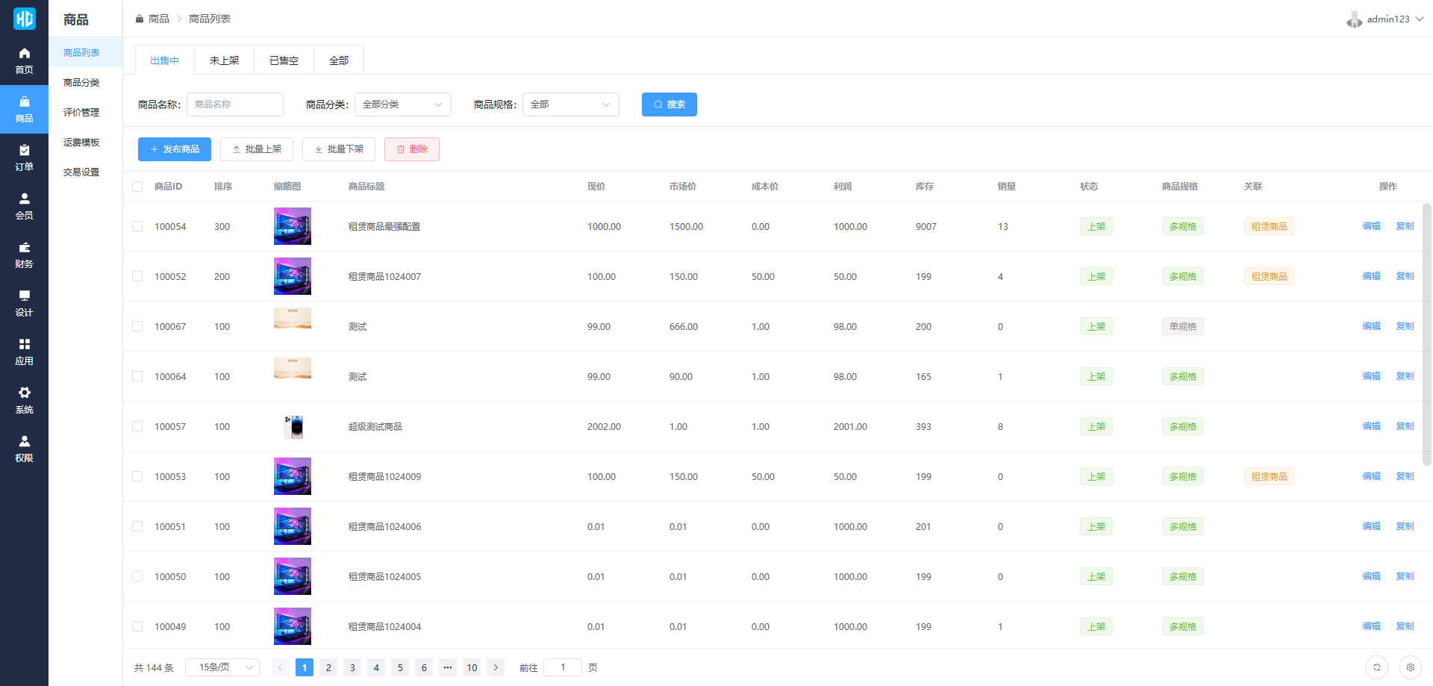Image resolution: width=1433 pixels, height=686 pixels.
Task: Switch to the 未上架 tab
Action: point(224,60)
